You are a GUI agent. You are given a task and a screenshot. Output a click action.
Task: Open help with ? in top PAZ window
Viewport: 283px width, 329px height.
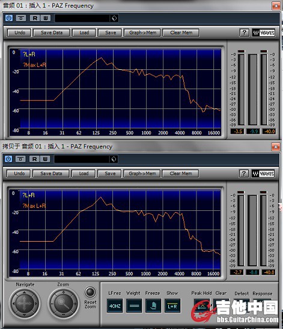245,33
